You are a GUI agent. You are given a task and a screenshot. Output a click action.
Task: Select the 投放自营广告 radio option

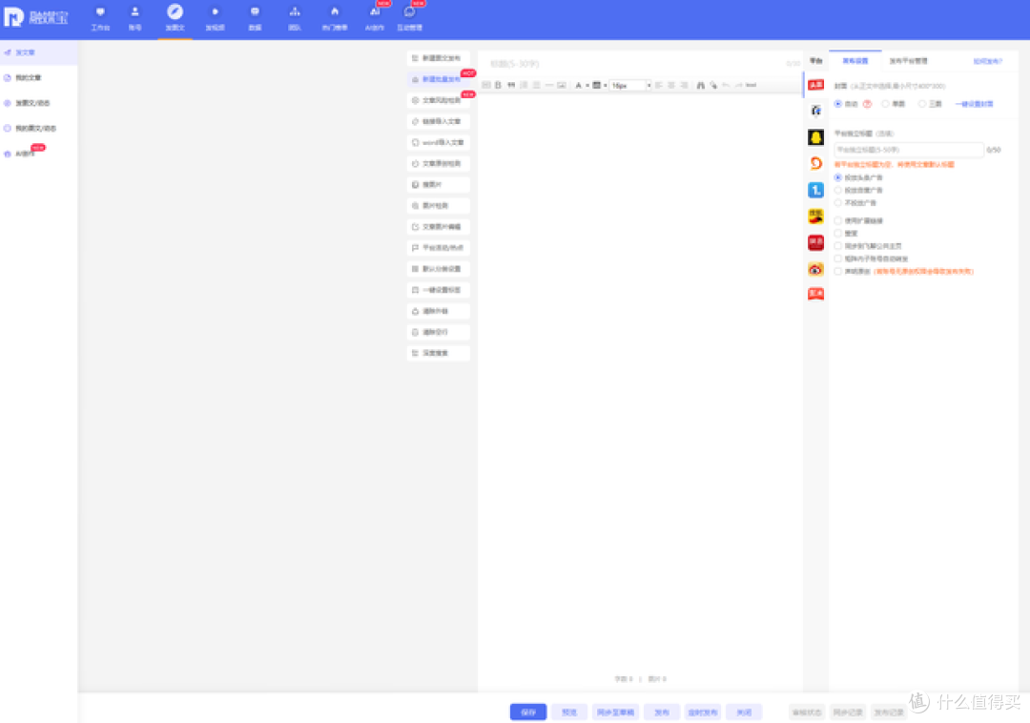click(838, 190)
